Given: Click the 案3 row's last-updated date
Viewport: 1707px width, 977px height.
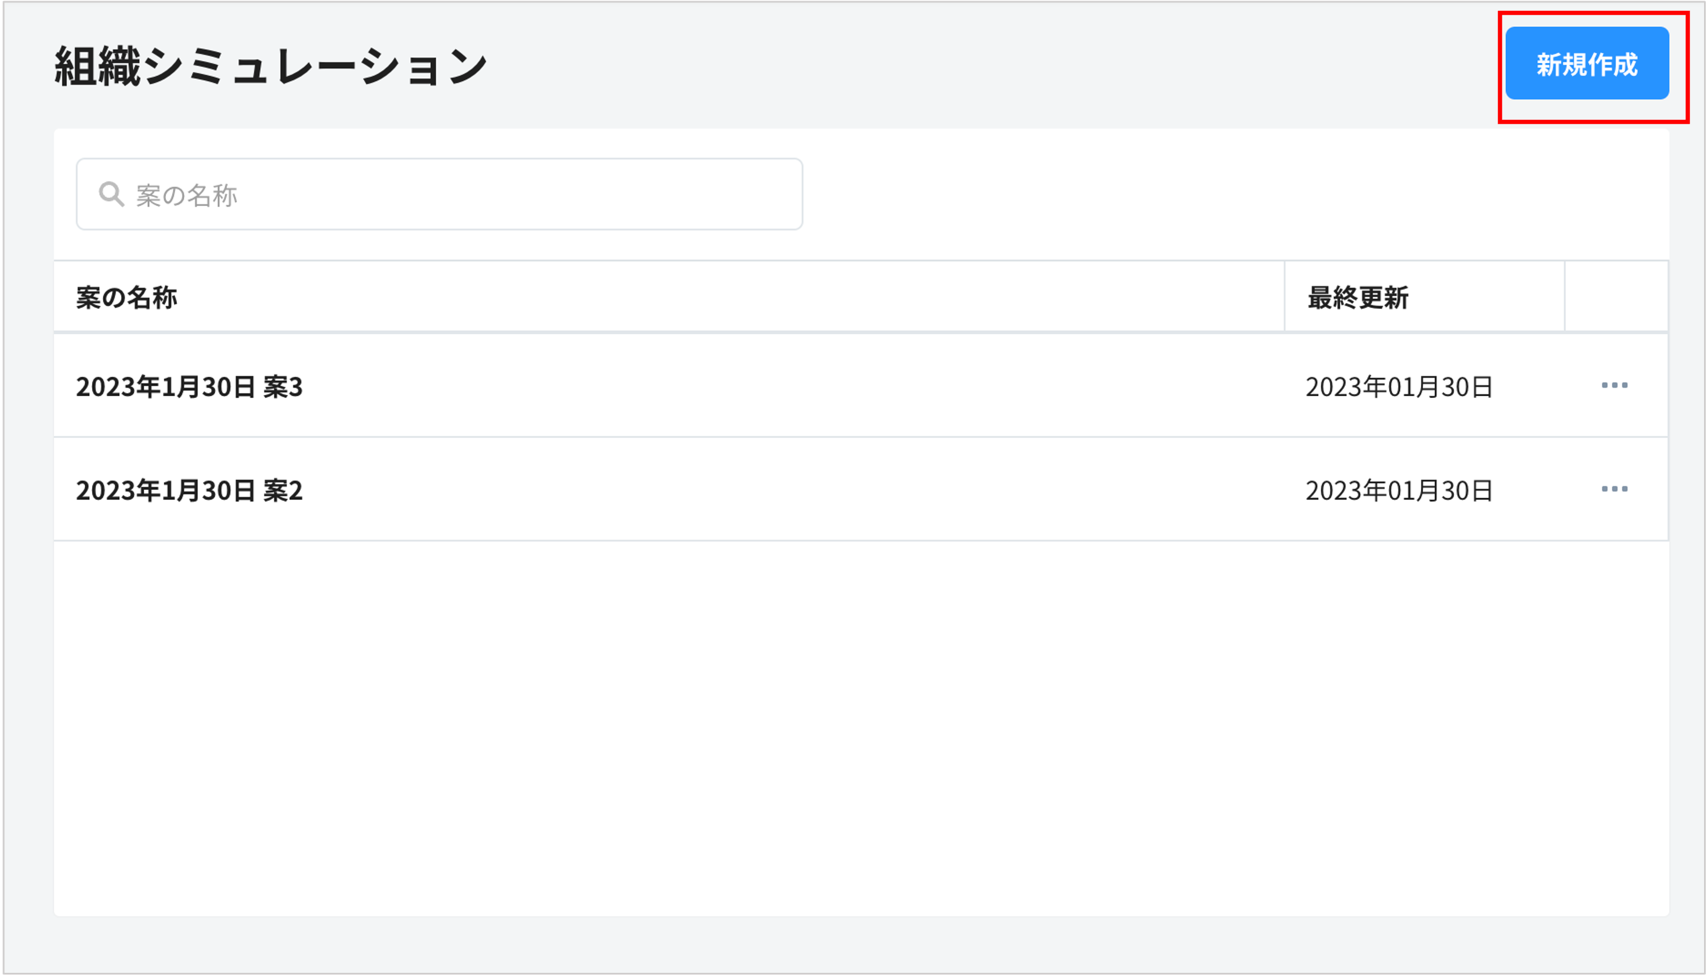Looking at the screenshot, I should tap(1398, 387).
